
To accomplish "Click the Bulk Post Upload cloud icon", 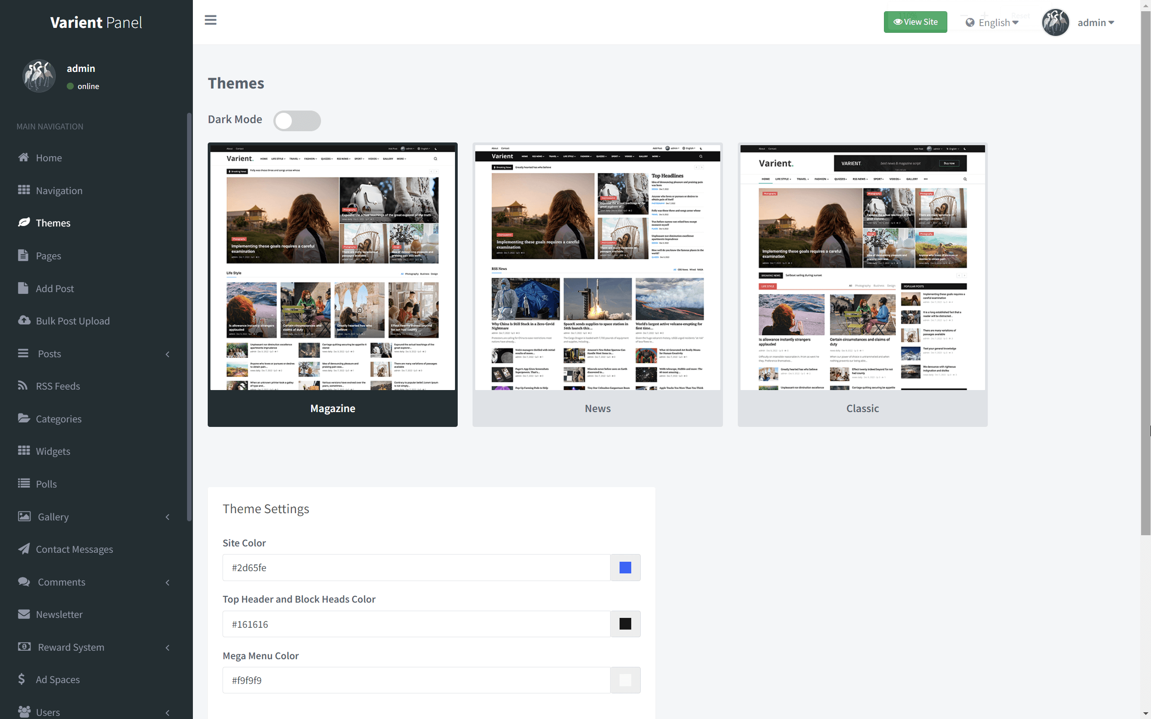I will click(x=24, y=320).
